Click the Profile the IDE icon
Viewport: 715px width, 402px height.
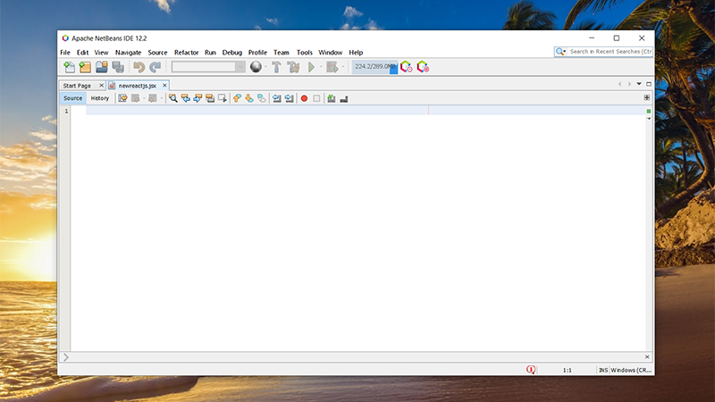click(407, 67)
